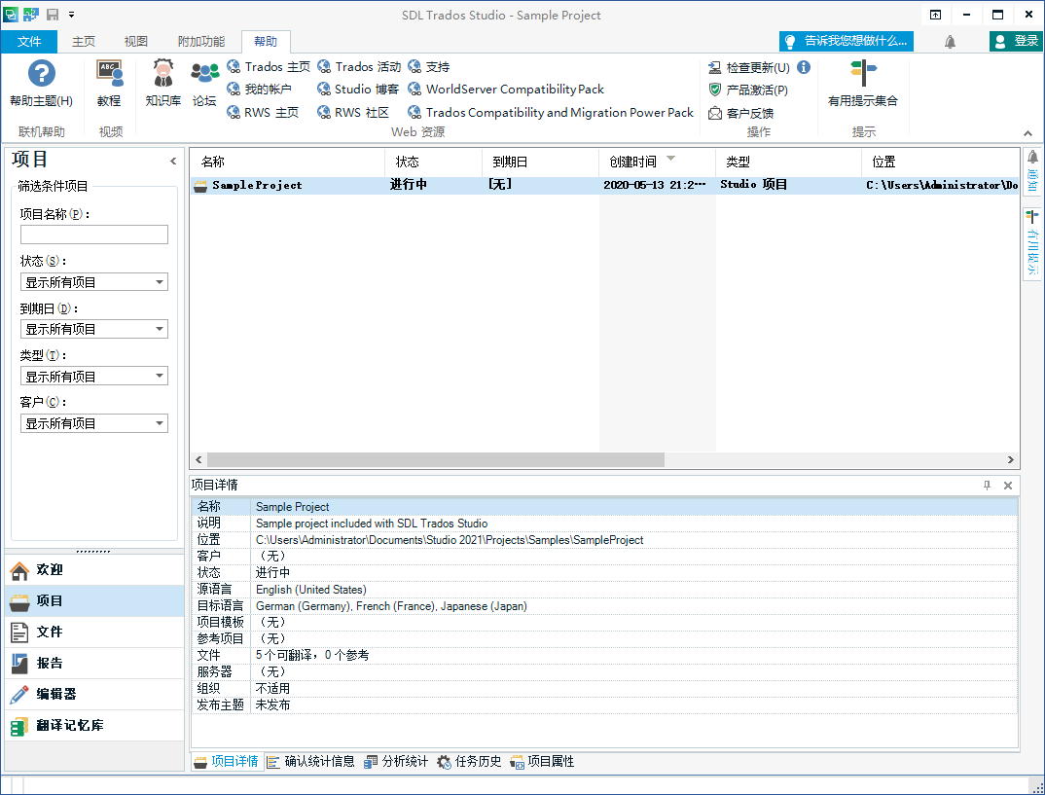Click the scroll left arrow of project list
1045x795 pixels.
pyautogui.click(x=198, y=460)
